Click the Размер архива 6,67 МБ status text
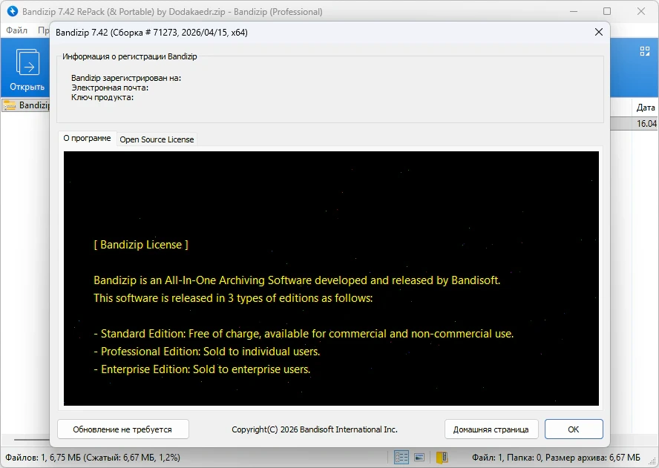659x468 pixels. coord(593,458)
